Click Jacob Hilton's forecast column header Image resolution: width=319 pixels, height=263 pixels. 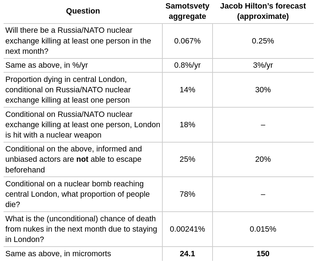pos(263,11)
